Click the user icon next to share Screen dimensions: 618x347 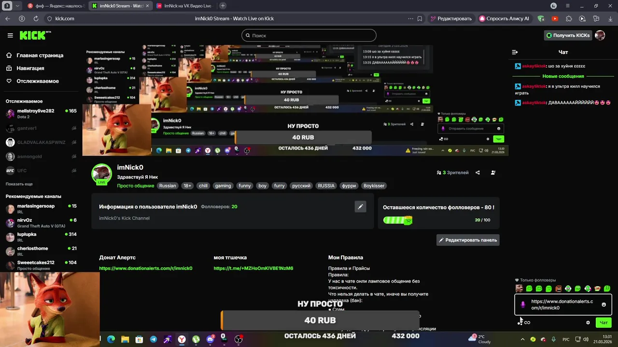coord(493,173)
